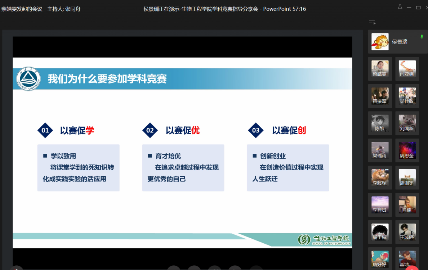
Task: Open 李懿琛's participant tile
Action: coord(380,177)
